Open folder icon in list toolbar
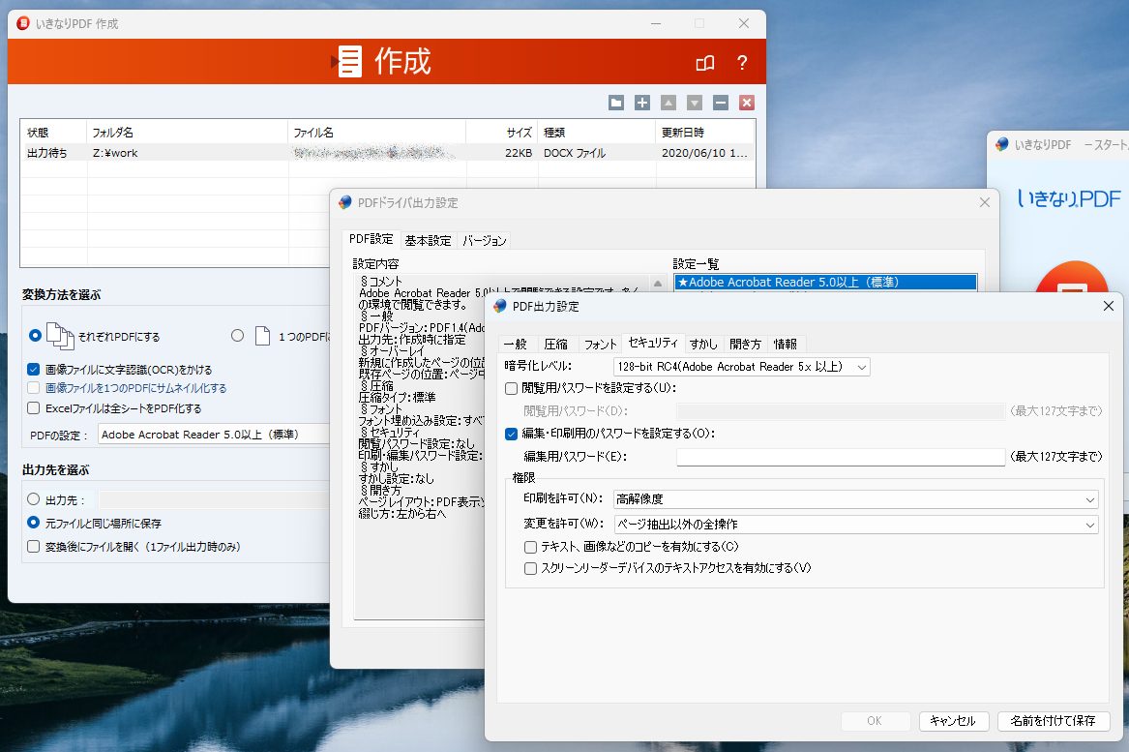 pos(616,103)
